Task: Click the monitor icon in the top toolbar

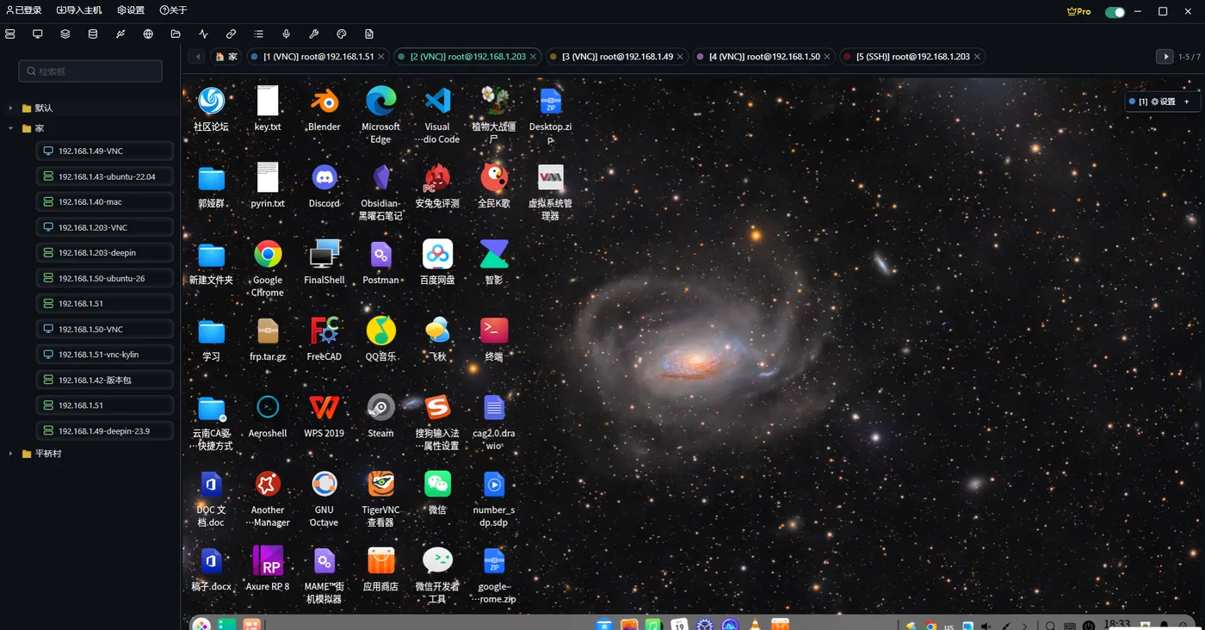Action: (x=38, y=34)
